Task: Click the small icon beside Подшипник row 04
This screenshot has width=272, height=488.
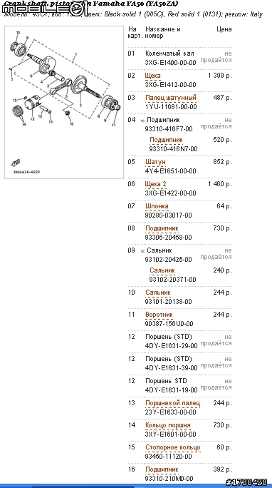Action: pos(142,121)
